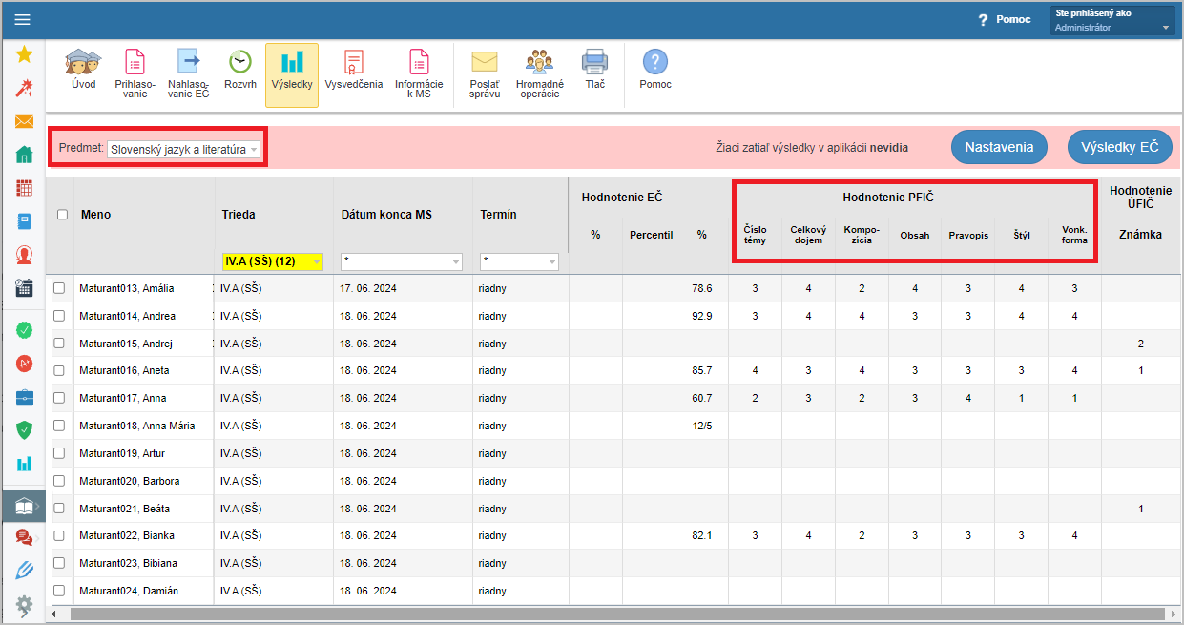Open Informácie k MS toolbar item
This screenshot has width=1184, height=625.
[x=419, y=74]
